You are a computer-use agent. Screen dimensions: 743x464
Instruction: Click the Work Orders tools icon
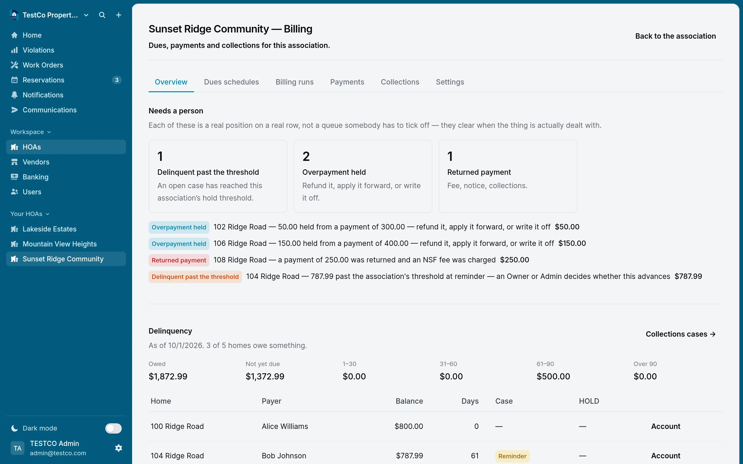coord(14,65)
